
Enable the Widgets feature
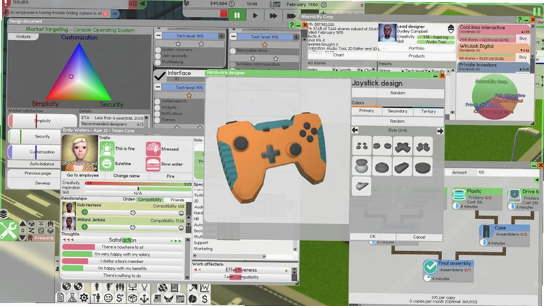coord(157,107)
